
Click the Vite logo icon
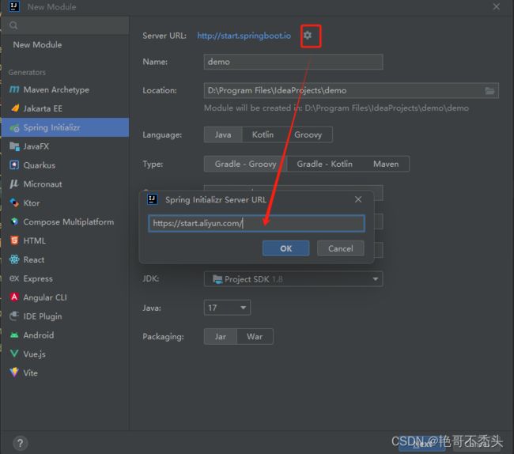(14, 373)
